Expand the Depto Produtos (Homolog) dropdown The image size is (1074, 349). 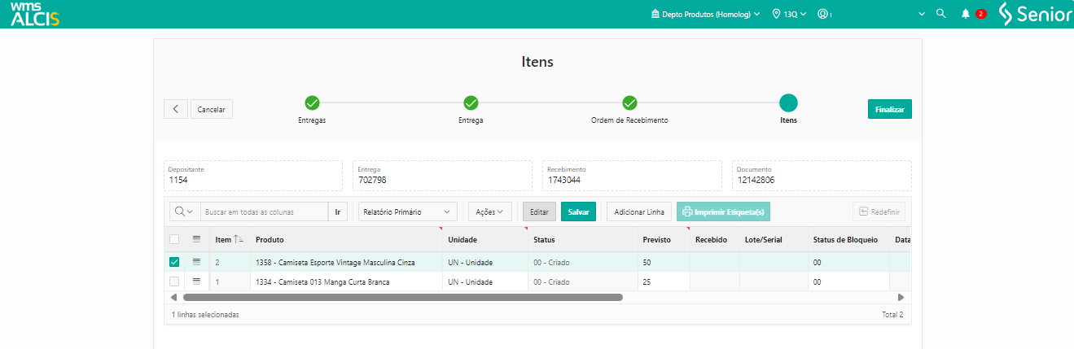[705, 14]
